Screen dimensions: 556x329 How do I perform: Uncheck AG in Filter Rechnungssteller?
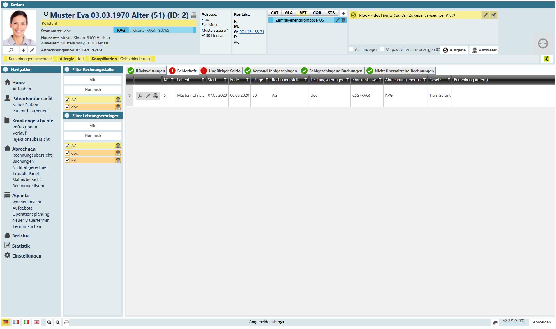(67, 99)
